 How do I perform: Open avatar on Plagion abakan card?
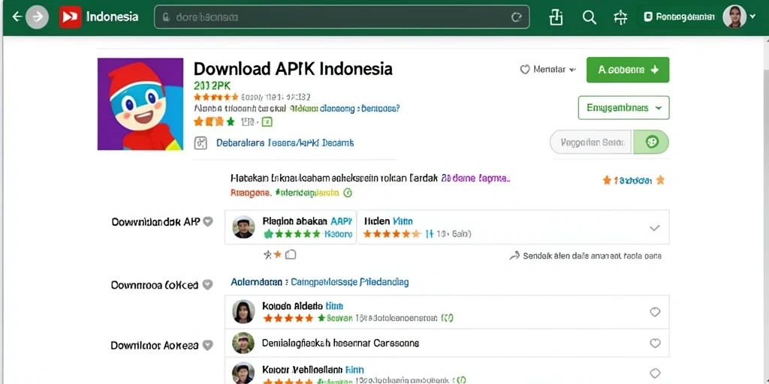pyautogui.click(x=244, y=227)
